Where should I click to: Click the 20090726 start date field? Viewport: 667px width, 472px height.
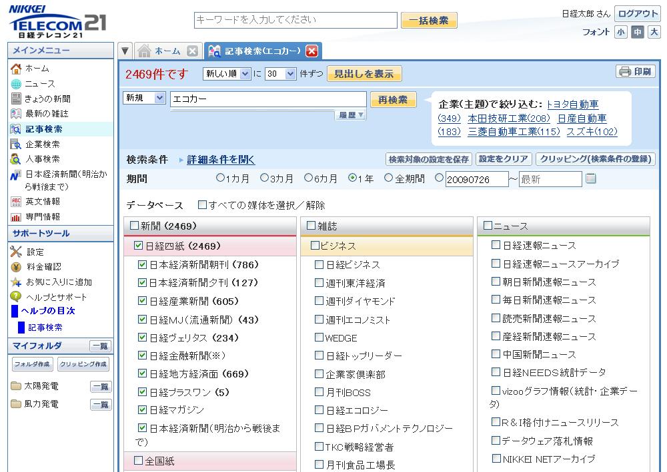(x=477, y=179)
